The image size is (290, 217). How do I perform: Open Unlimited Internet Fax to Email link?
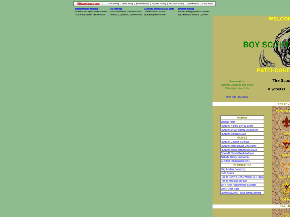pyautogui.click(x=159, y=8)
